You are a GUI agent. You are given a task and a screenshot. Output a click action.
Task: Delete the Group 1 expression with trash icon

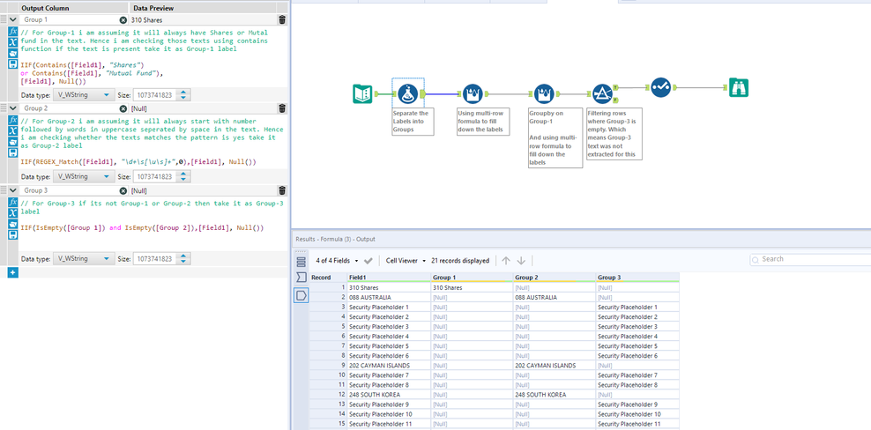[x=282, y=19]
